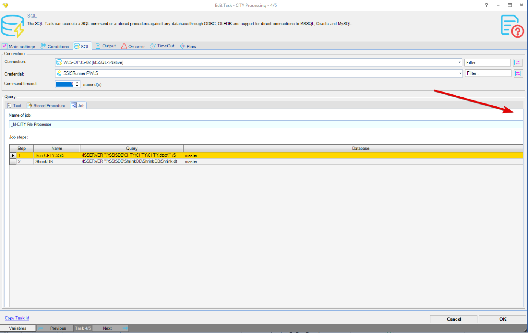Increase Command timeout with the up spinner arrow
The image size is (528, 333).
77,82
